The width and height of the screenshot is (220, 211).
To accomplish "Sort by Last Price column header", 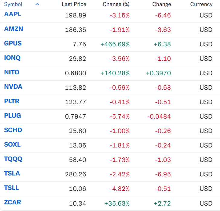I will 74,4.
